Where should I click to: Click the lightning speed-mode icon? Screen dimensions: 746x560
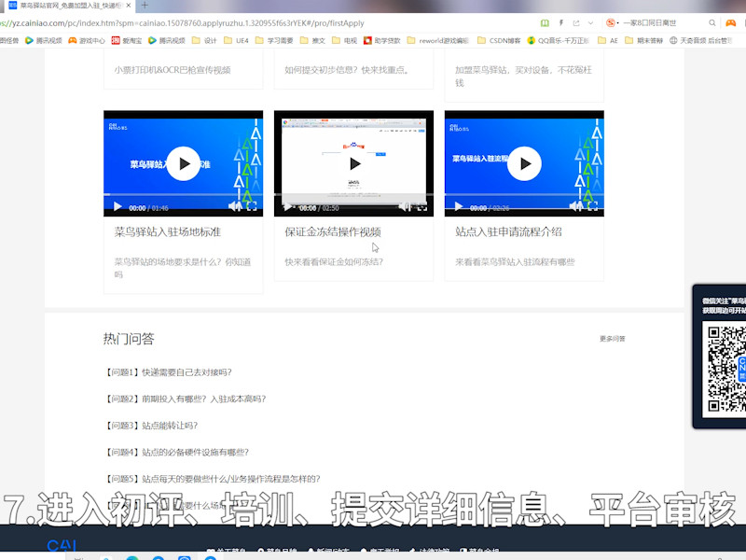pyautogui.click(x=561, y=22)
